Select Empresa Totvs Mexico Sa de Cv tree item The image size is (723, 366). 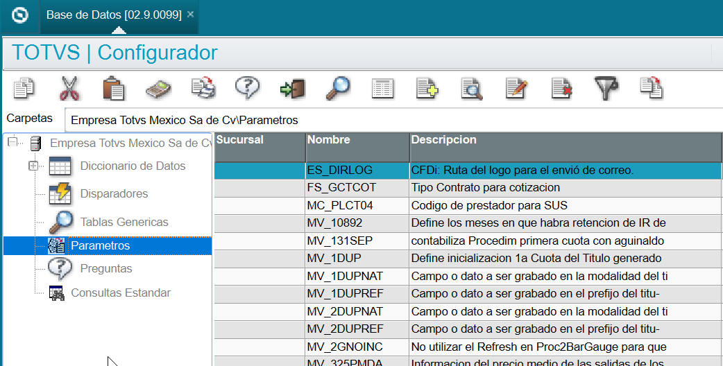point(131,143)
